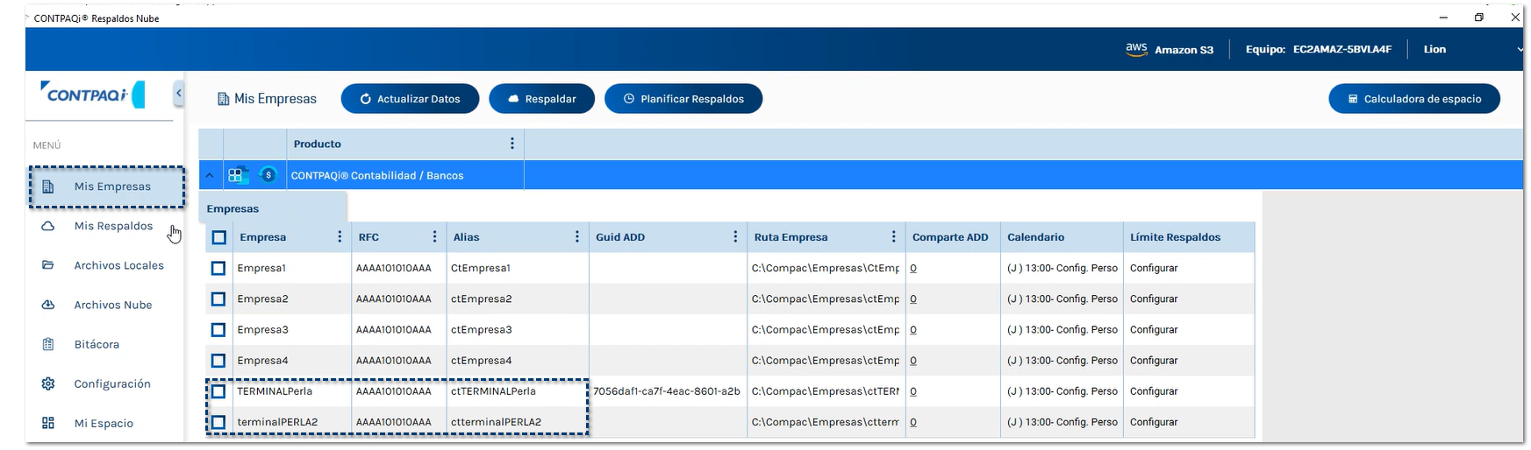Click the folder icon beside Archivos Locales
Viewport: 1531px width, 450px height.
pos(48,265)
